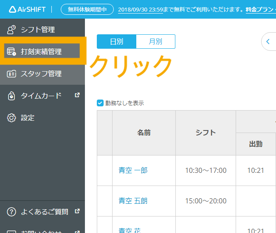Click the 打刻実績管理 sidebar icon
The width and height of the screenshot is (276, 233).
point(11,52)
